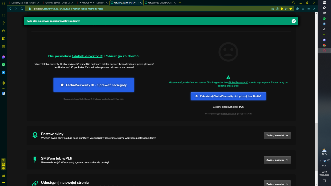This screenshot has height=186, width=331.
Task: Open the Opera GX main menu logo
Action: pyautogui.click(x=3, y=3)
